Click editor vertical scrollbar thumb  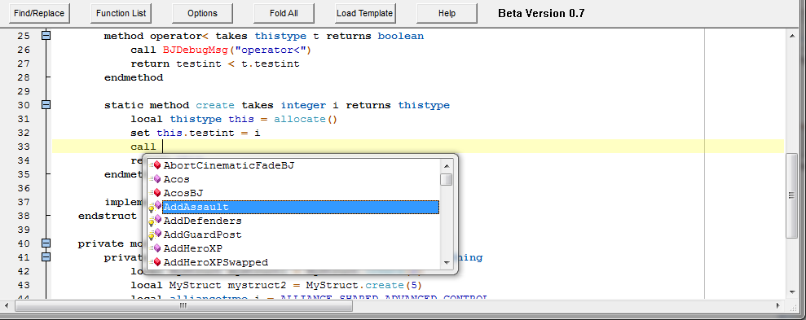click(x=792, y=195)
